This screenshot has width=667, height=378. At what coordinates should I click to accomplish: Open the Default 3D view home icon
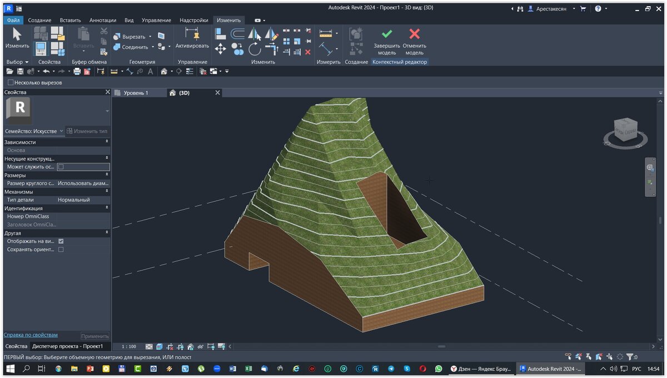pos(165,71)
